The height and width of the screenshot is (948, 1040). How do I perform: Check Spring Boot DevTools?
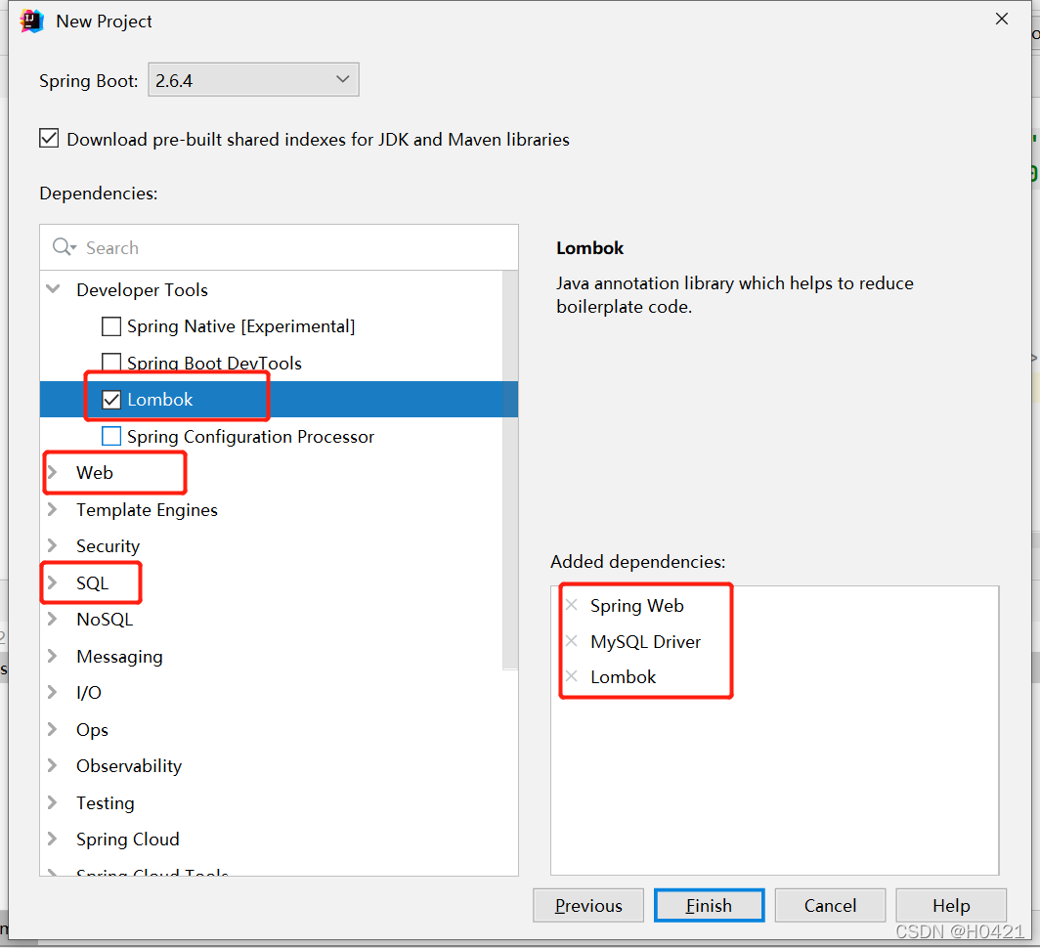[x=111, y=363]
